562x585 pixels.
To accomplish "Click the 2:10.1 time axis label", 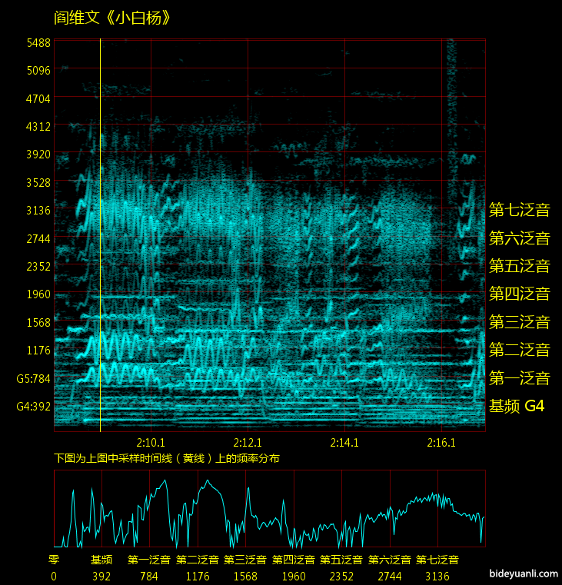I will (151, 443).
